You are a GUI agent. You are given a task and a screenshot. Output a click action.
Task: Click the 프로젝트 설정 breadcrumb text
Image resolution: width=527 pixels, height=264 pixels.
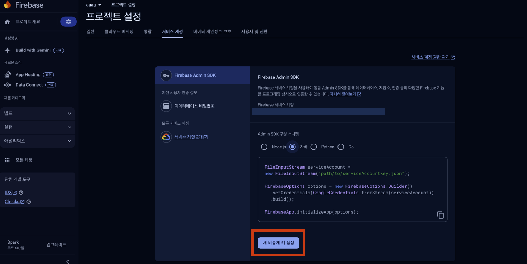click(123, 5)
